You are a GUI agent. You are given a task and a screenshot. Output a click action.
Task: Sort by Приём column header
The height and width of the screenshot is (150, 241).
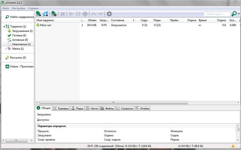pos(174,20)
